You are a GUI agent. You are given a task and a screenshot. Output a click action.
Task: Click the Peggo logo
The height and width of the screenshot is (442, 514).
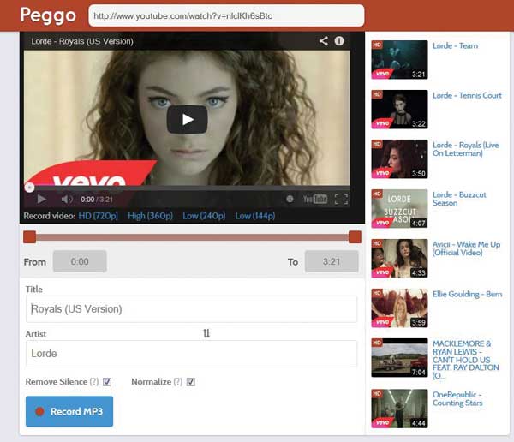click(x=48, y=15)
